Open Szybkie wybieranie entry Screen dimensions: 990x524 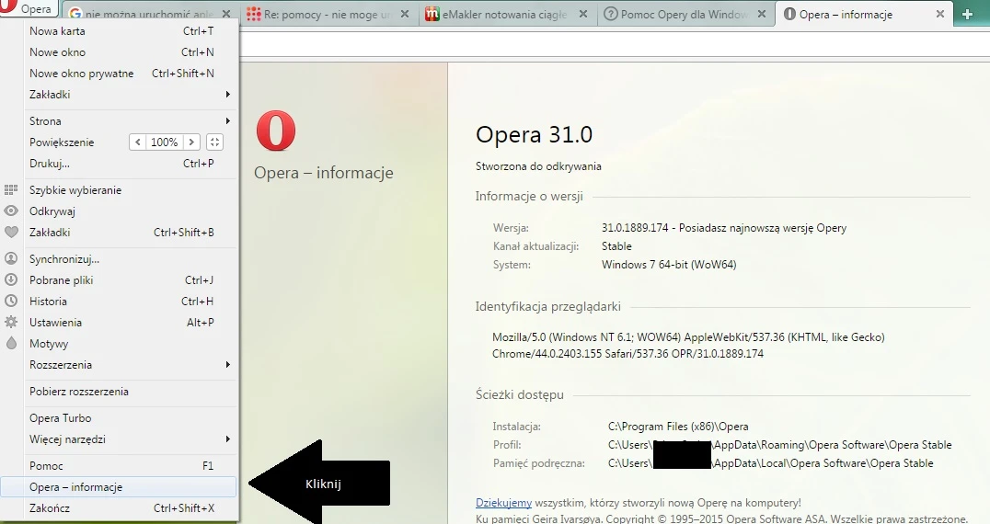120,189
